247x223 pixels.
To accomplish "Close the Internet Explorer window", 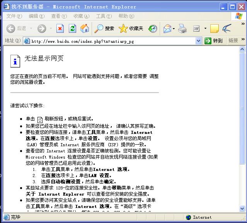I will click(x=242, y=7).
